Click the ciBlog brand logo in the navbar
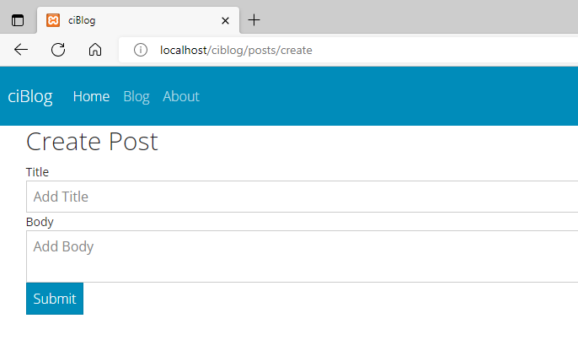Image resolution: width=578 pixels, height=340 pixels. 30,97
